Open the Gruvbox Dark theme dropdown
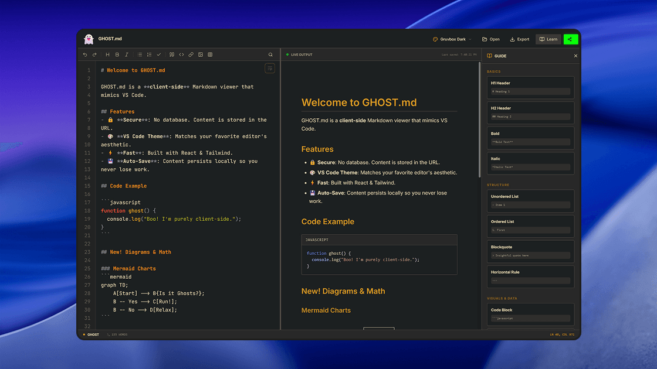 coord(452,39)
